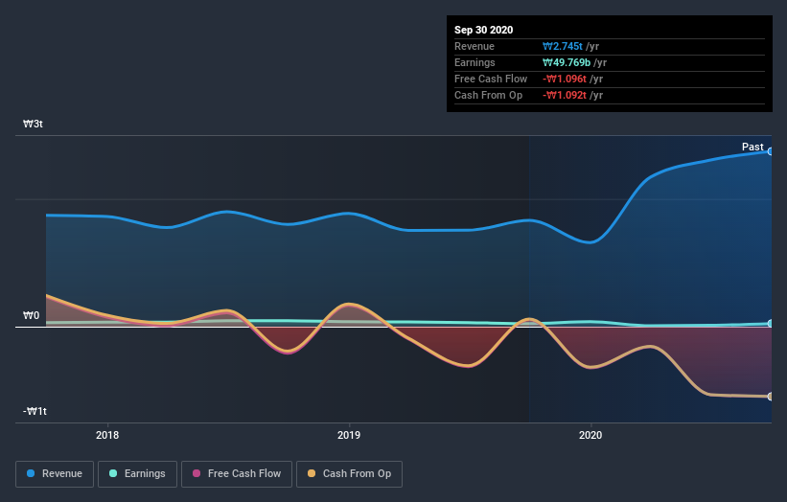Click the pink Free Cash Flow legend dot
This screenshot has width=787, height=502.
tap(197, 473)
